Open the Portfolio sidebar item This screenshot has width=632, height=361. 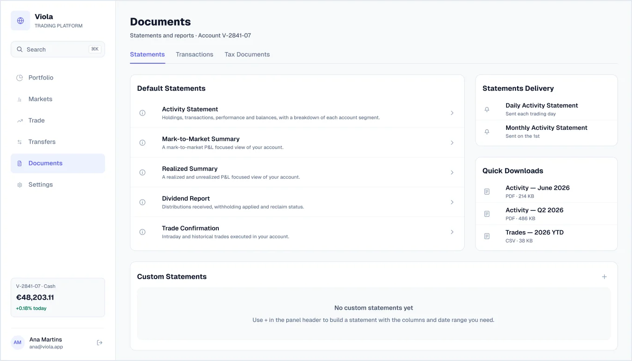pos(58,78)
